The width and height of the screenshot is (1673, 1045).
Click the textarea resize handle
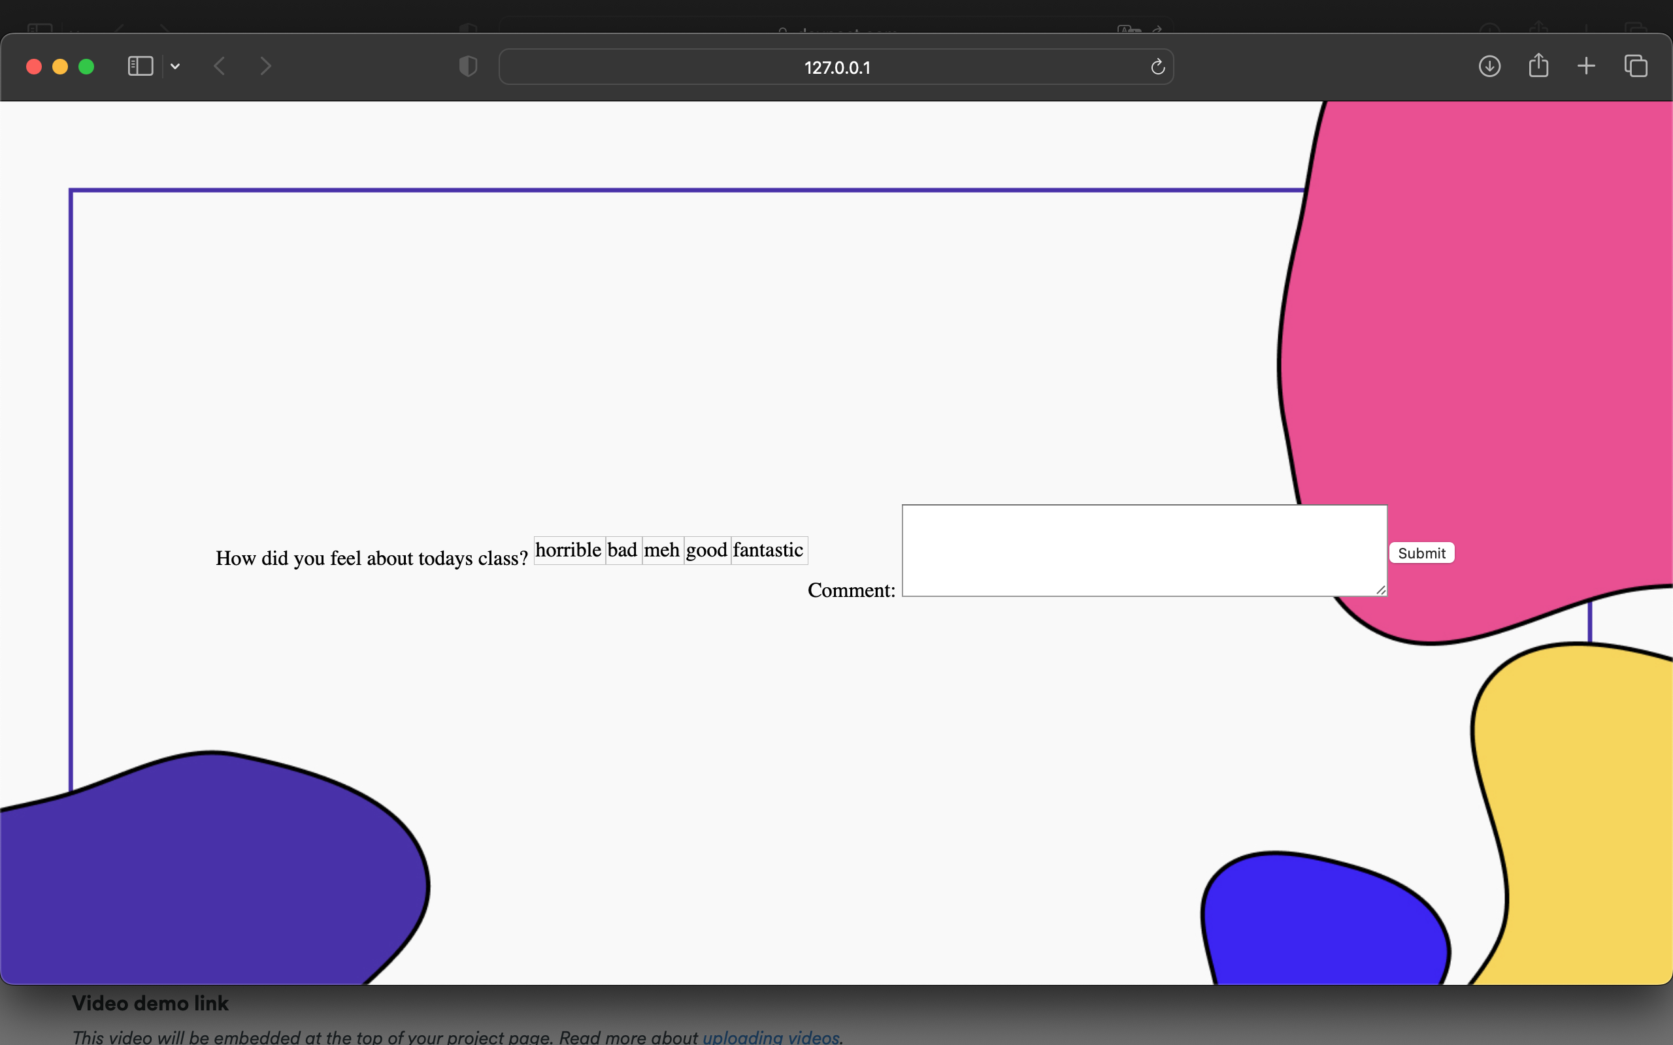pyautogui.click(x=1381, y=590)
